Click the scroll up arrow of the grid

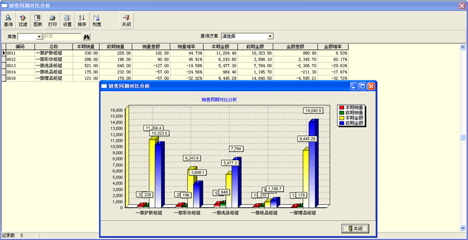click(x=463, y=47)
